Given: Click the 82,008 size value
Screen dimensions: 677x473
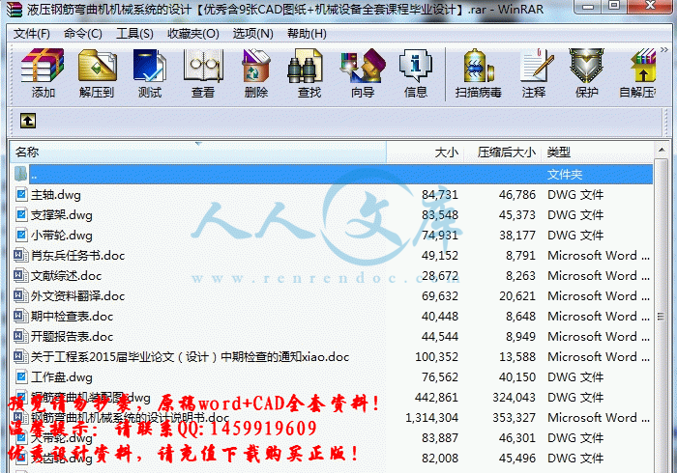Looking at the screenshot, I should [x=440, y=458].
